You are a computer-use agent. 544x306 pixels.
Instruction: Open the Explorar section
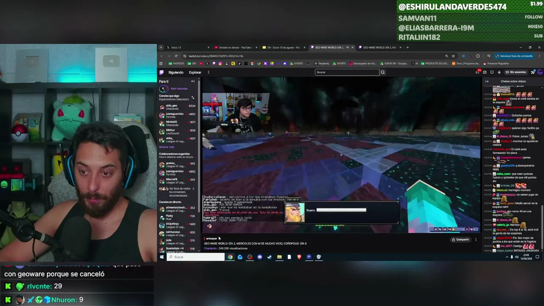tap(195, 72)
